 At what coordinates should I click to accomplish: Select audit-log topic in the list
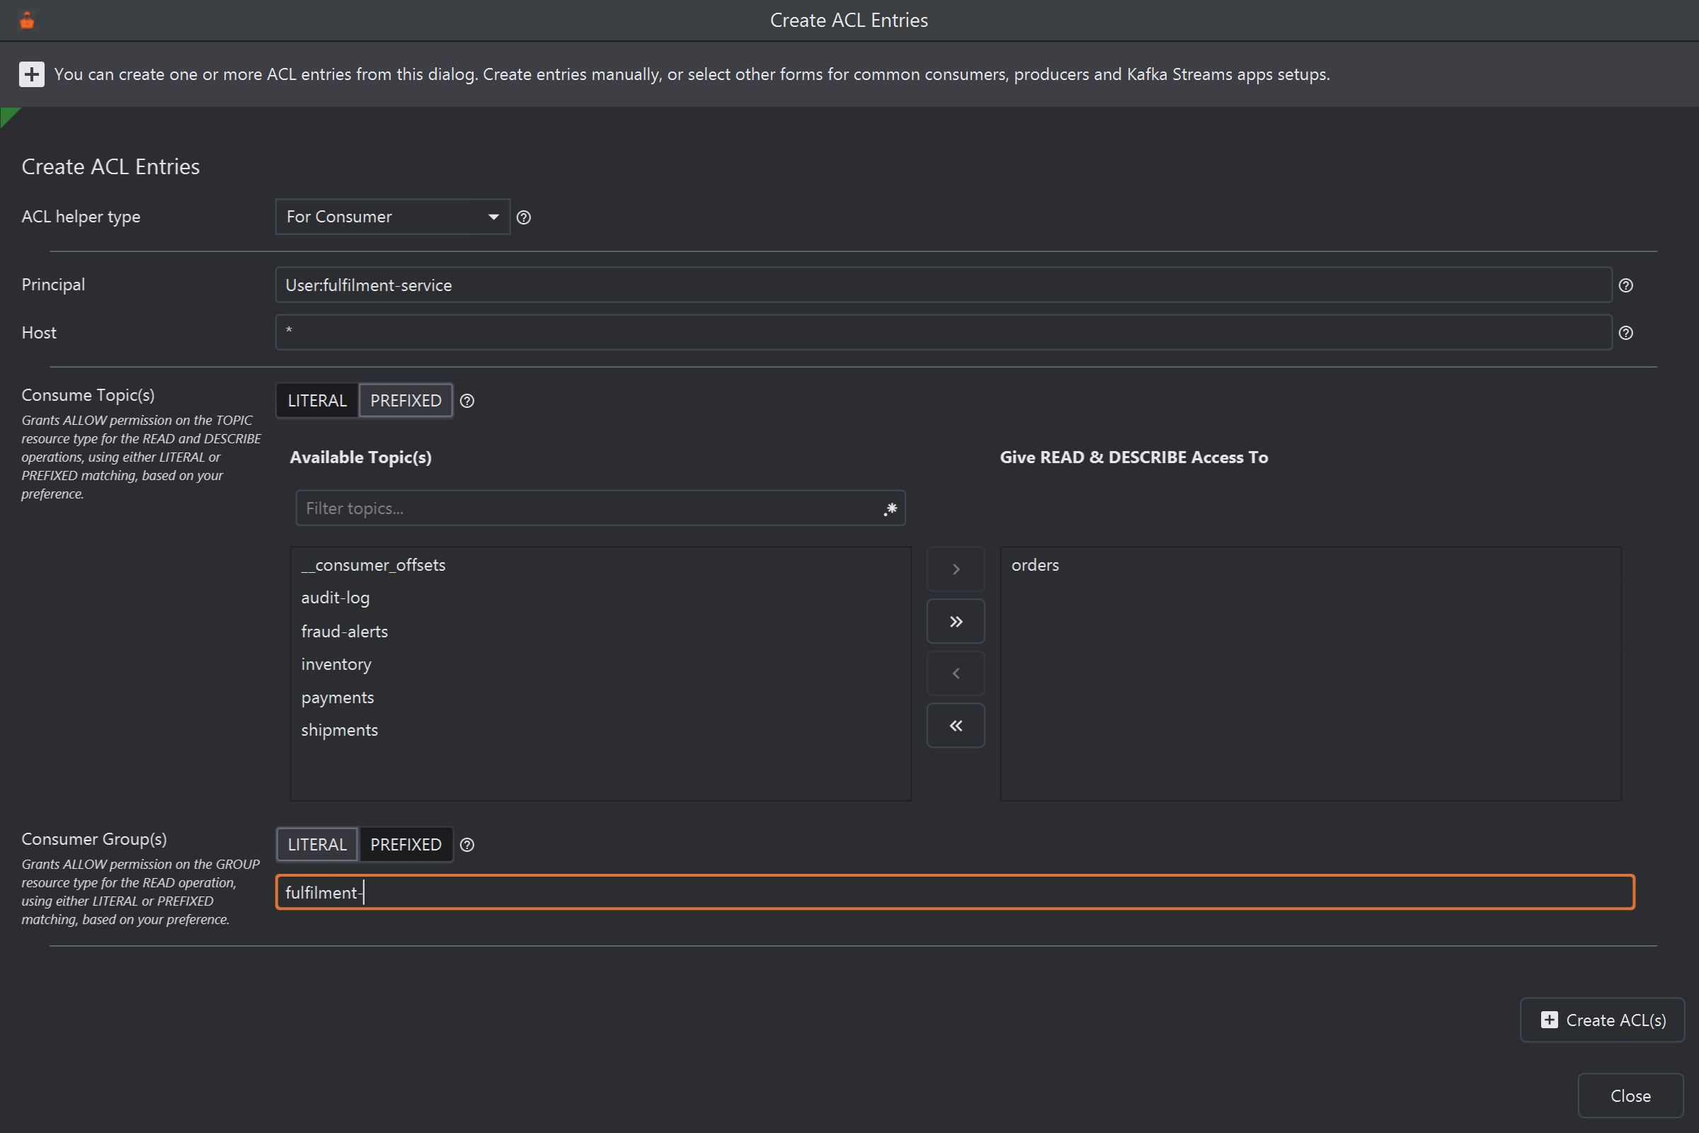click(600, 598)
